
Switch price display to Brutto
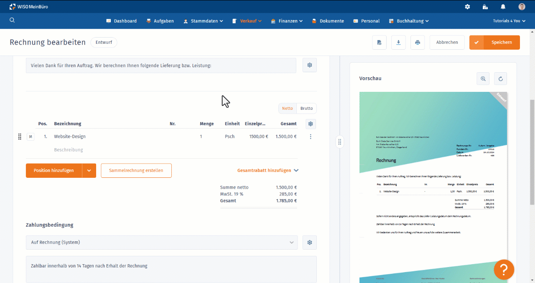(x=306, y=109)
